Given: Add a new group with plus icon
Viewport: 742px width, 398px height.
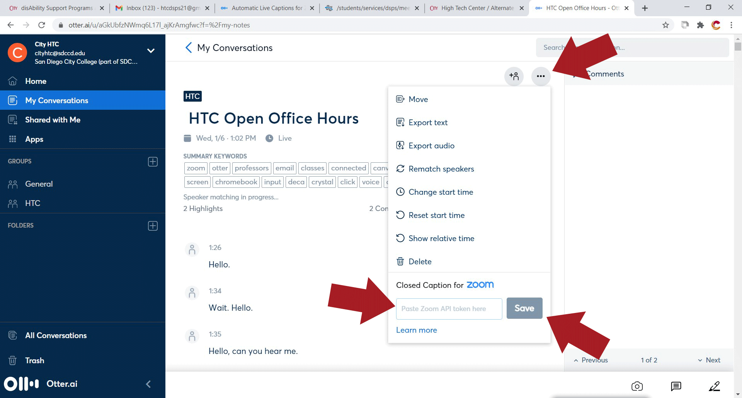Looking at the screenshot, I should 153,162.
